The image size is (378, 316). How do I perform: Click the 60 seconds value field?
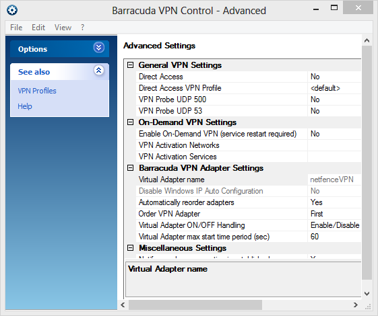[334, 237]
